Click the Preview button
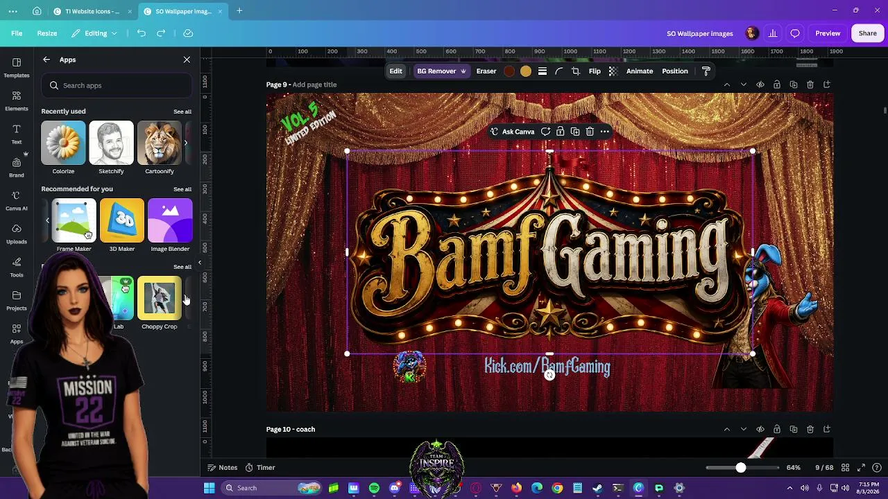 (828, 33)
